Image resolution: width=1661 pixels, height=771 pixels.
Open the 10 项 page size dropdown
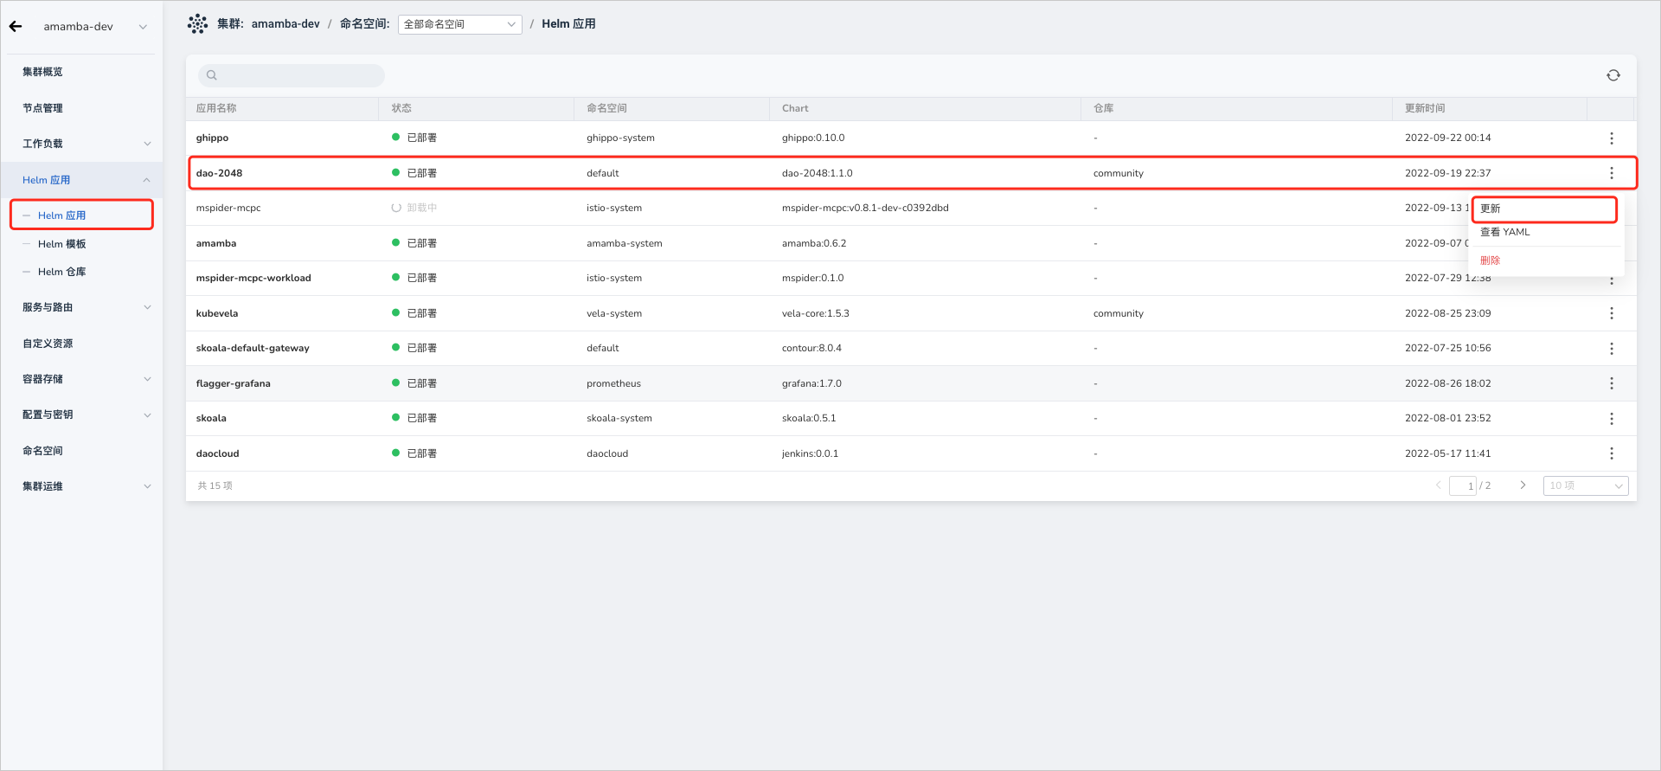click(x=1586, y=485)
